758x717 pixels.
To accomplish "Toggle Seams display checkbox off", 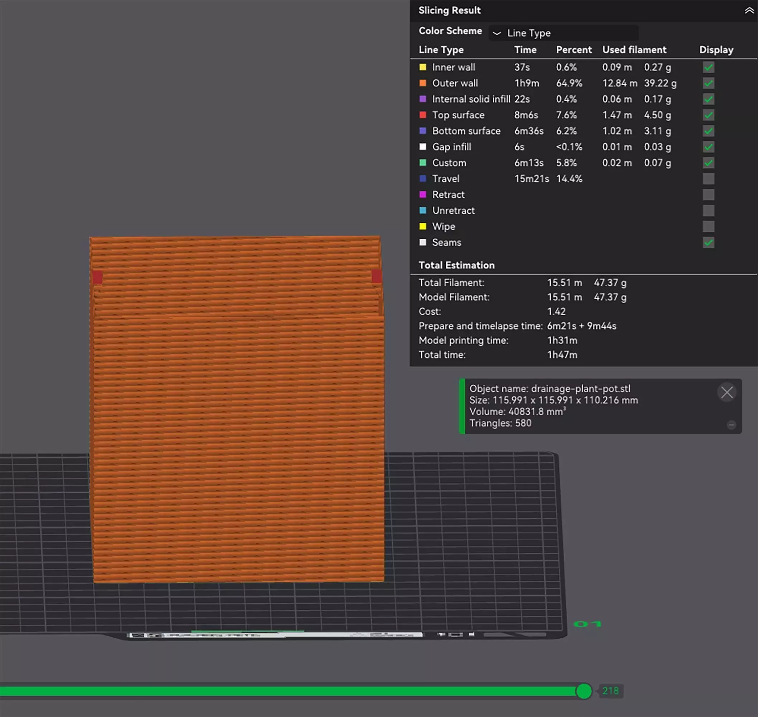I will tap(708, 242).
